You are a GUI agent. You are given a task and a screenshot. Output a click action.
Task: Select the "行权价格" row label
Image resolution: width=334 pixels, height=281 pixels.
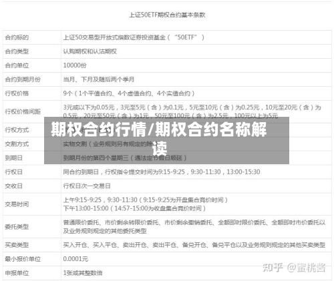17,93
